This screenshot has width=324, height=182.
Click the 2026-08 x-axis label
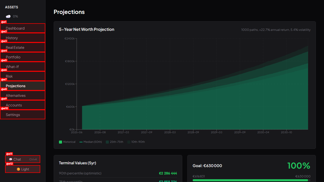100,132
